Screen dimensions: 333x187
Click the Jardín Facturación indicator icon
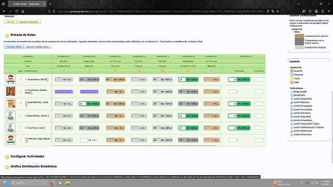(291, 110)
